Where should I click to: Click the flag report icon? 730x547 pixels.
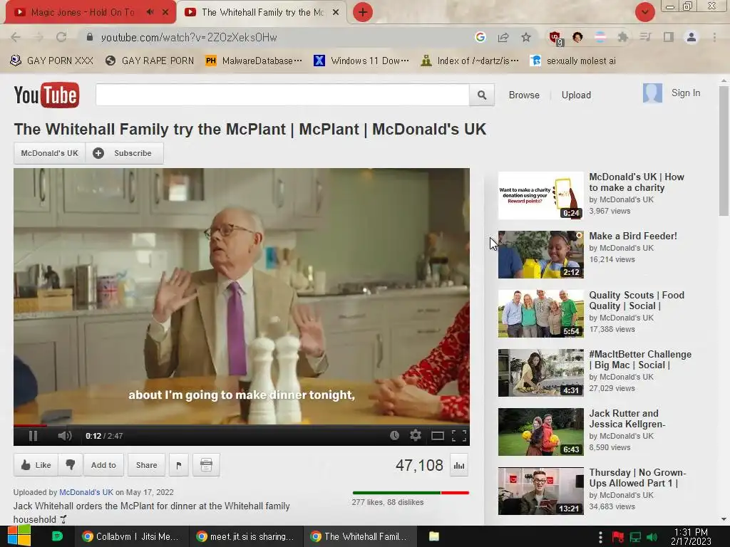(x=179, y=464)
